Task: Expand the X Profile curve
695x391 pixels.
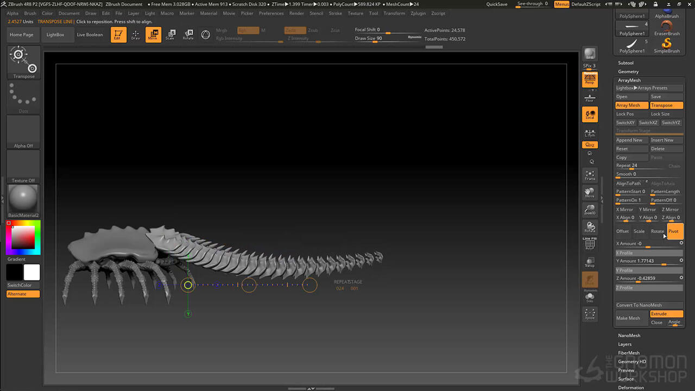Action: point(649,253)
